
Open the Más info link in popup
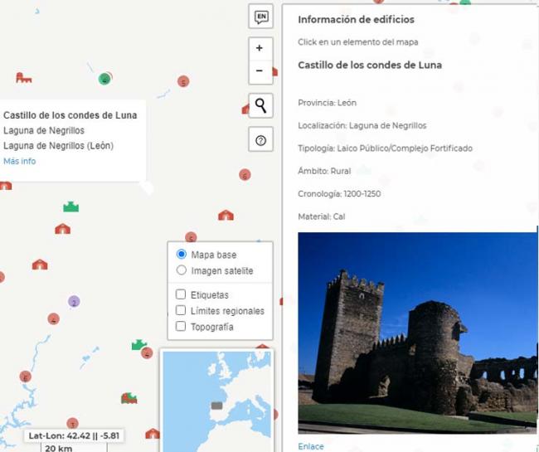click(x=20, y=161)
